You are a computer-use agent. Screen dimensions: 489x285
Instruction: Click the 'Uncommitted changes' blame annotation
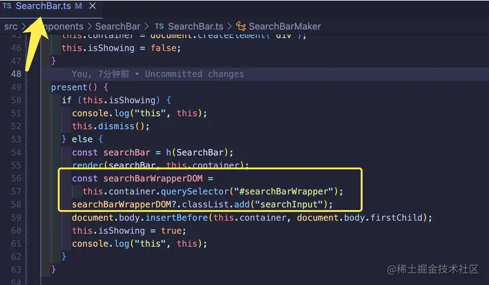click(194, 74)
